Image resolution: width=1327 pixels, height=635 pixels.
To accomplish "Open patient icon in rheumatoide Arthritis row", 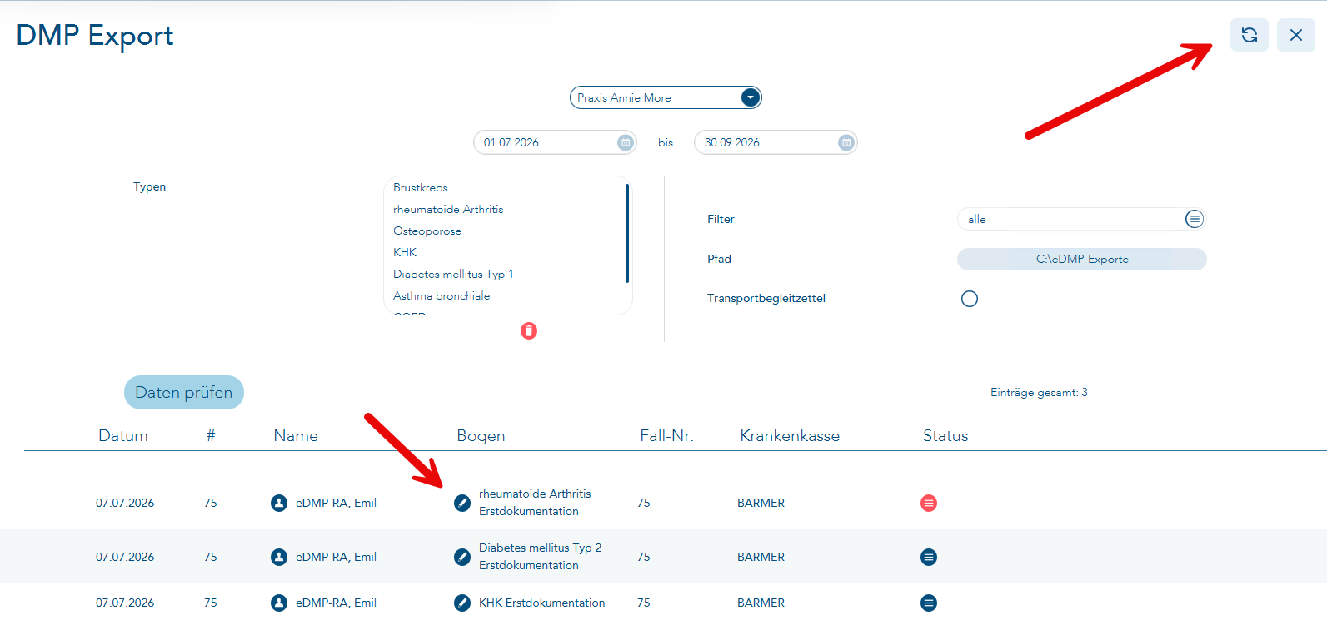I will (x=279, y=503).
